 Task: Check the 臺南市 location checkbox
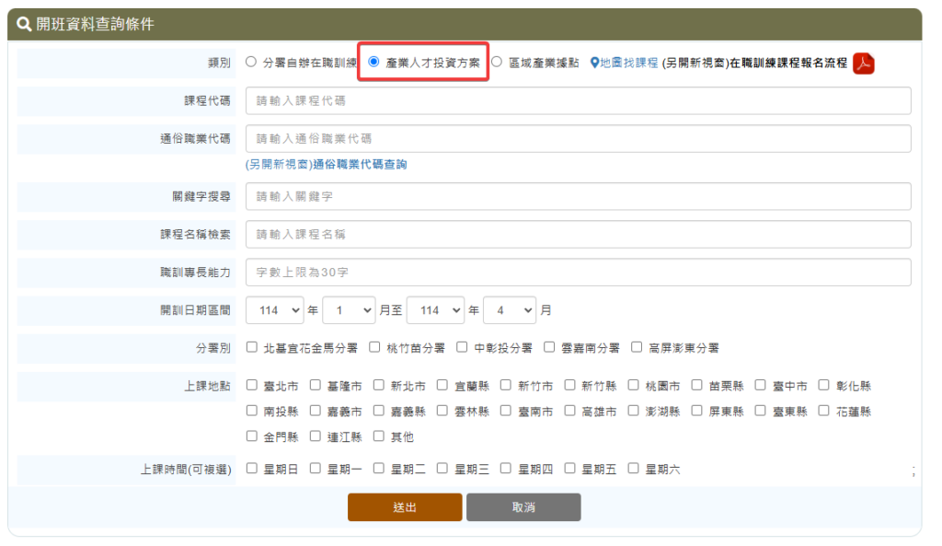pos(506,410)
